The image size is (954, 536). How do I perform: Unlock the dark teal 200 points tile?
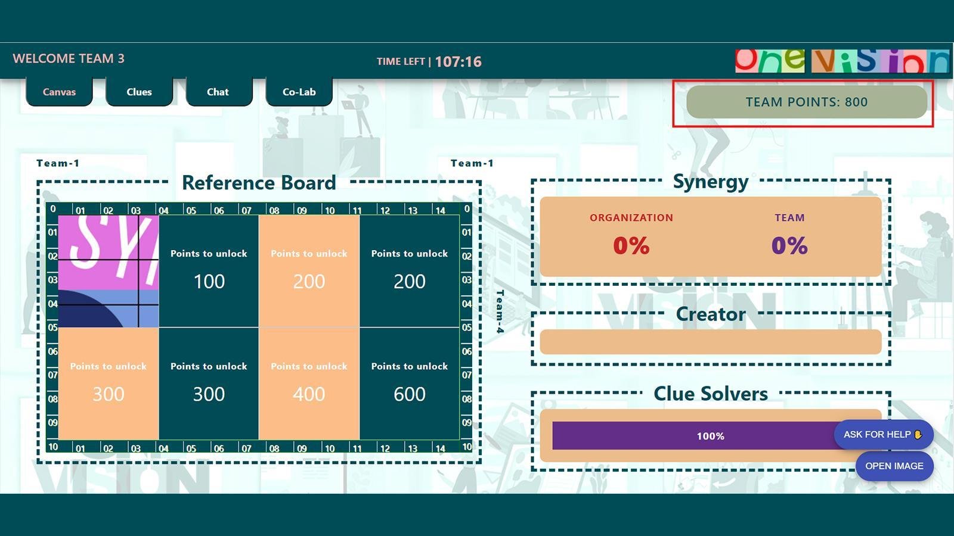410,271
